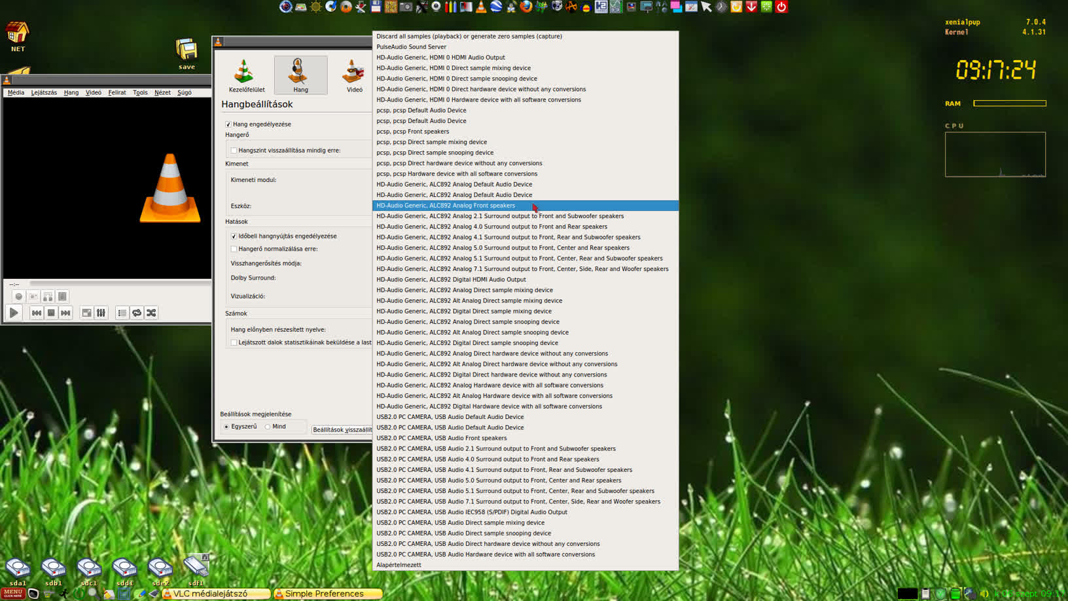Image resolution: width=1068 pixels, height=601 pixels.
Task: Click the stop playback button in VLC
Action: (51, 313)
